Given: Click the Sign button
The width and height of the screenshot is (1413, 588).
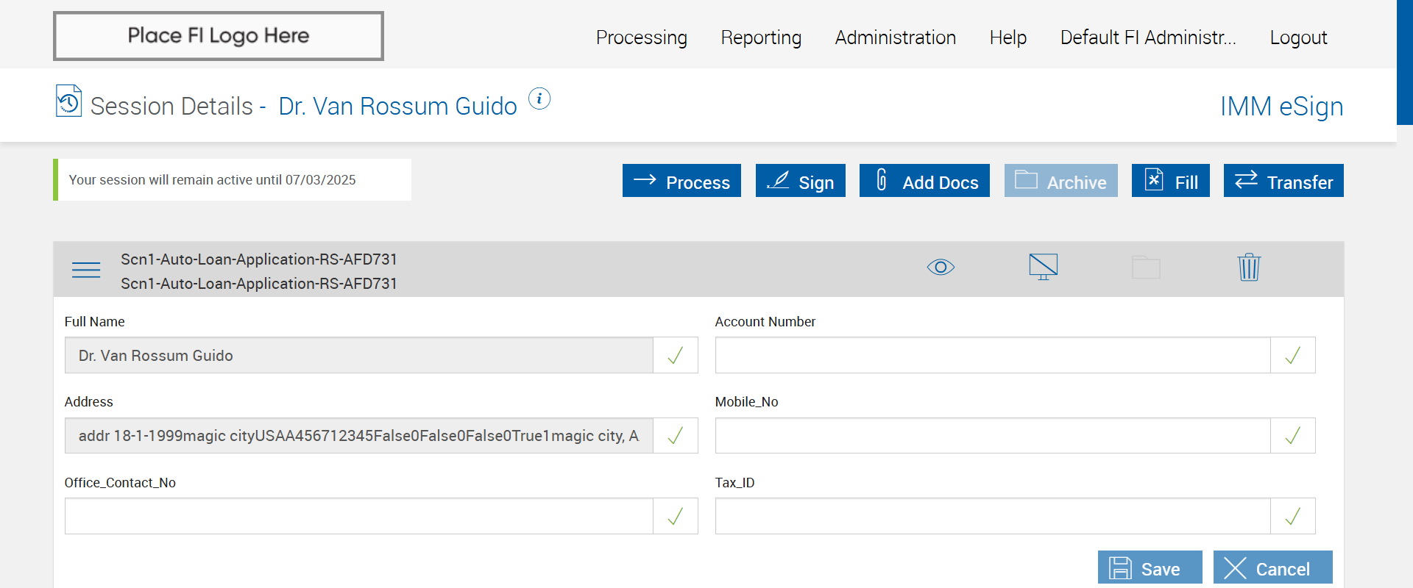Looking at the screenshot, I should click(800, 181).
